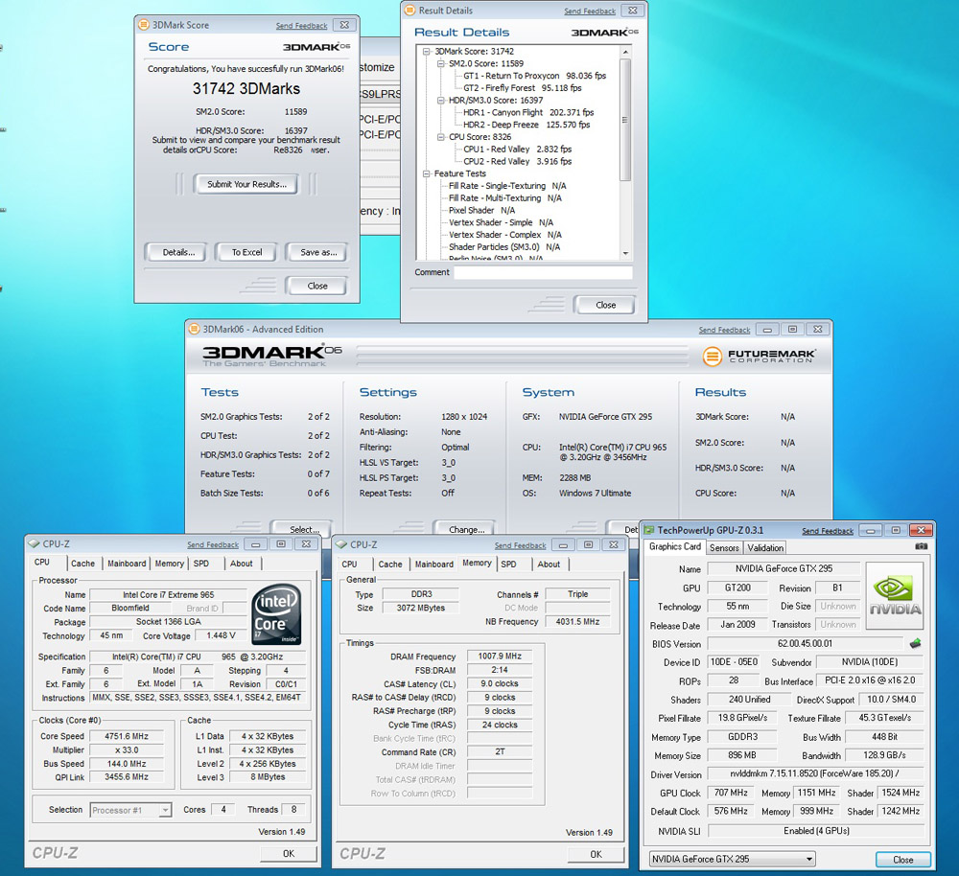
Task: Click the Comment input field
Action: tap(543, 272)
